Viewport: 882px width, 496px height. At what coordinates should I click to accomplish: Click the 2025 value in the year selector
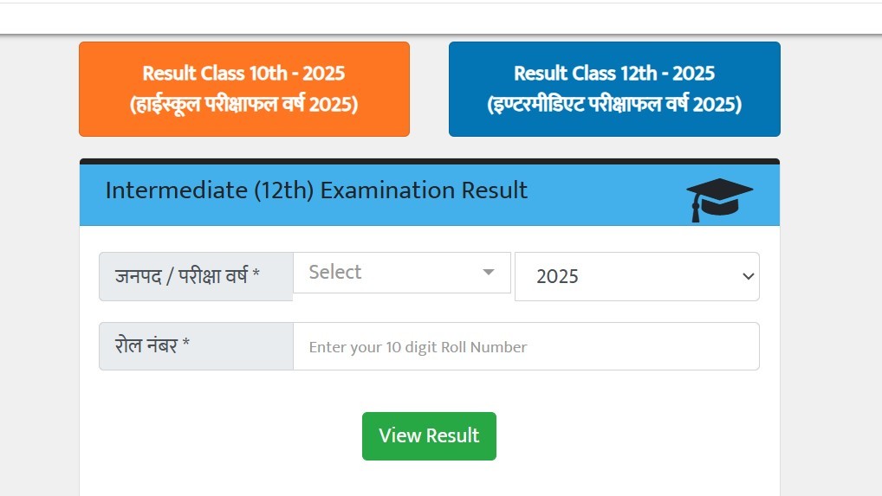pos(557,277)
